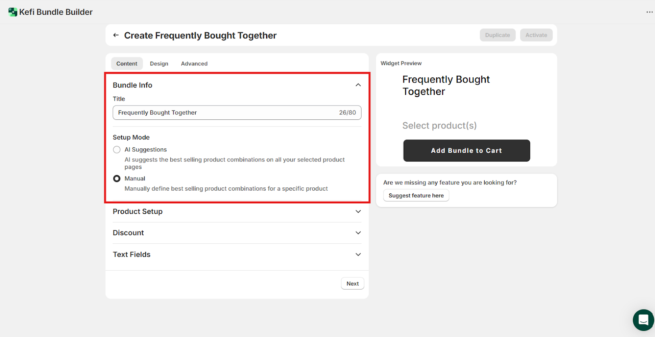655x337 pixels.
Task: Open the Advanced tab
Action: [x=194, y=64]
